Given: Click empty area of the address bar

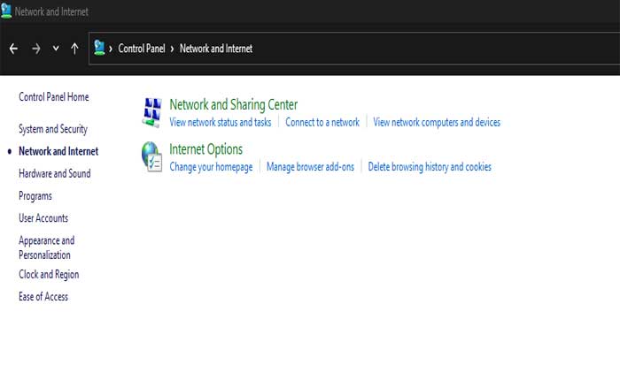Looking at the screenshot, I should pos(425,49).
